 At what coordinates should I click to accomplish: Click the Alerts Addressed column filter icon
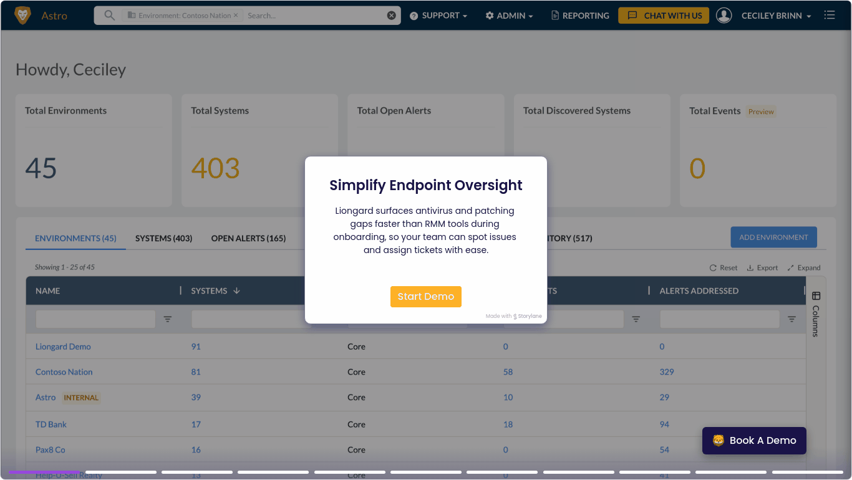[x=791, y=319]
